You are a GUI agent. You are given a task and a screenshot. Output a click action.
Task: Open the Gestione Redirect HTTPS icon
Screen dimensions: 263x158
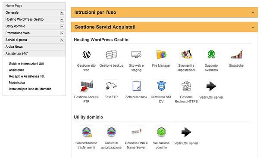(x=186, y=86)
